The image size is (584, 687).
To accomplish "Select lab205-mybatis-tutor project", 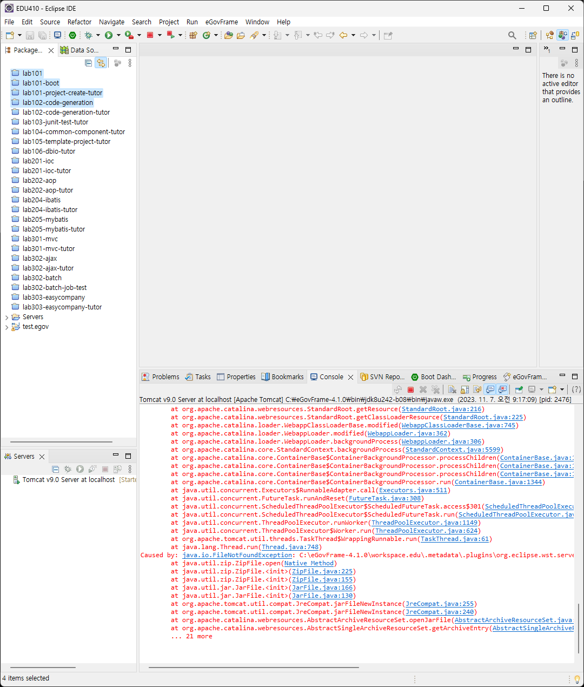I will click(54, 229).
